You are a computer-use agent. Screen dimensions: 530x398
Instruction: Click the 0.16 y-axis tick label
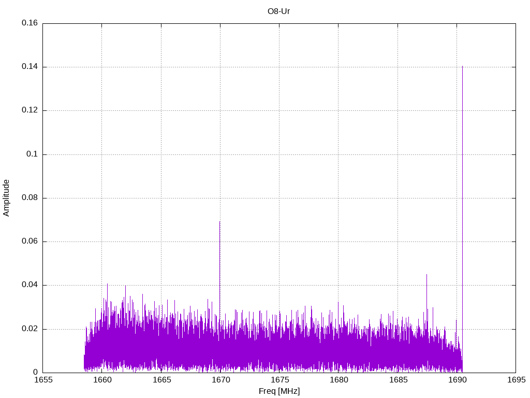(x=30, y=23)
